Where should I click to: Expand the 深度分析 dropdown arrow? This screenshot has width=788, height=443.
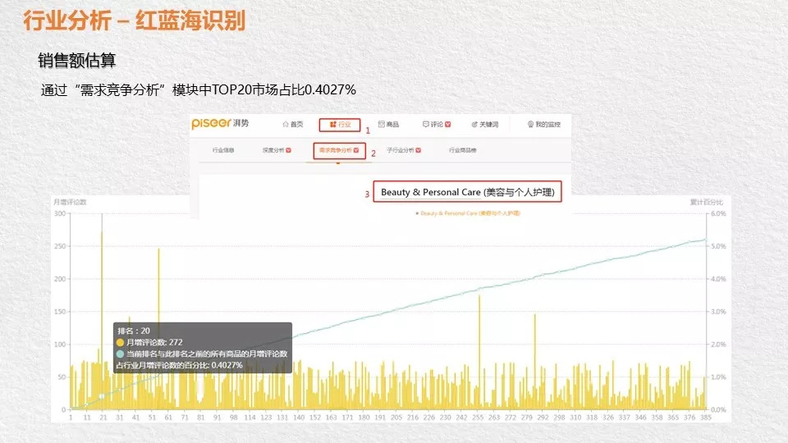coord(288,150)
